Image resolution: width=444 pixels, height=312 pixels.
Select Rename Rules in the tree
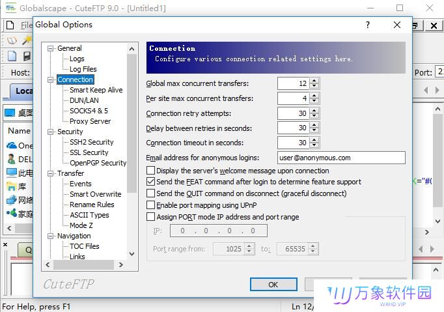pyautogui.click(x=92, y=205)
